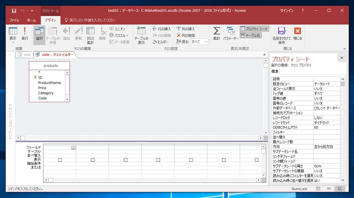Run the query with 実行 button

tap(25, 34)
